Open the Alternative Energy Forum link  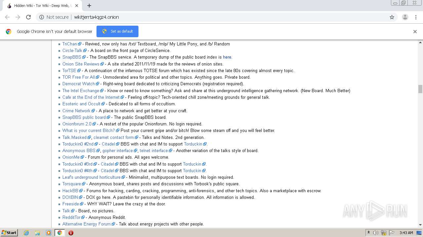tap(87, 224)
